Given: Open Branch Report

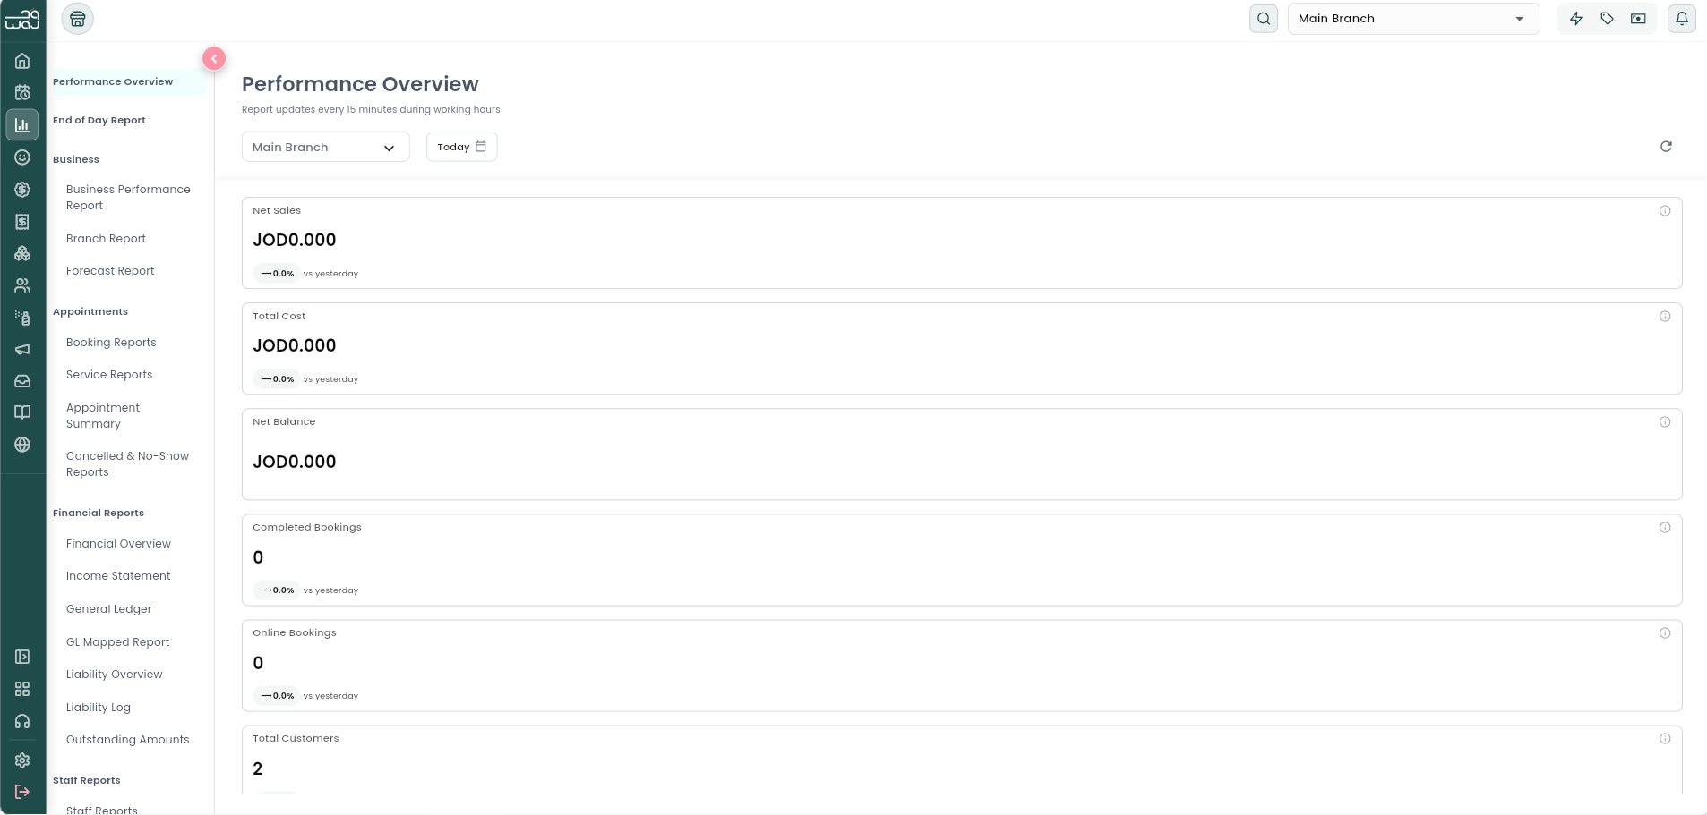Looking at the screenshot, I should click(x=106, y=239).
